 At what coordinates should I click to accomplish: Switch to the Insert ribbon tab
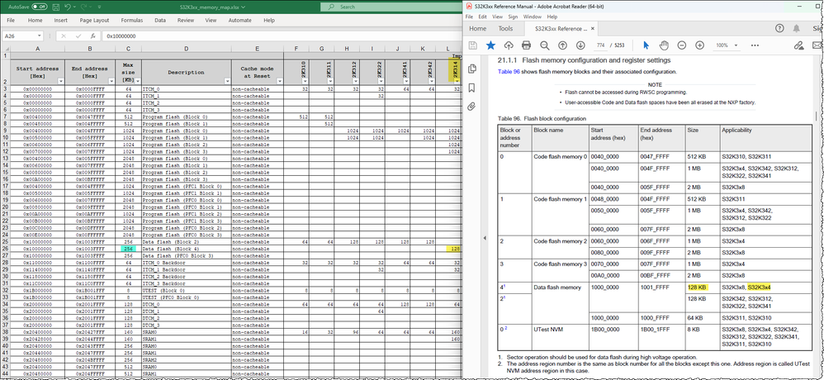click(x=60, y=21)
